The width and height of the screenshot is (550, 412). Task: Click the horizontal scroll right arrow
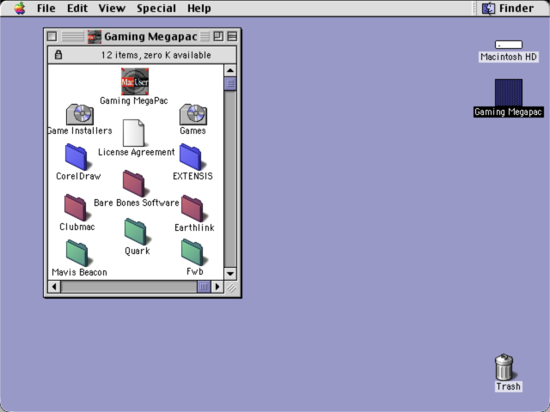pyautogui.click(x=217, y=287)
